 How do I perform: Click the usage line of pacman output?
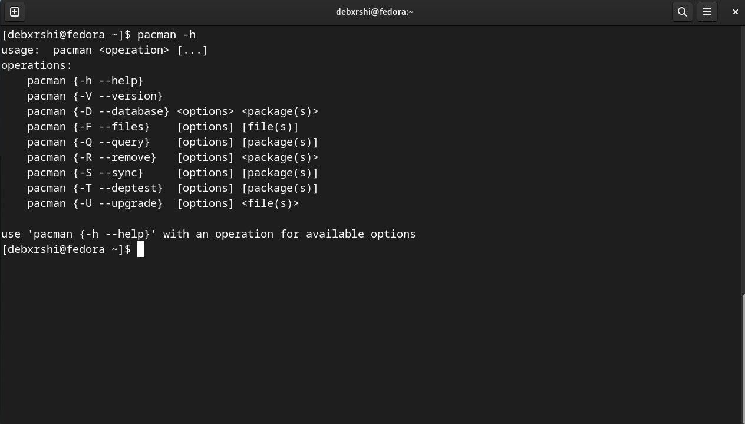(104, 50)
